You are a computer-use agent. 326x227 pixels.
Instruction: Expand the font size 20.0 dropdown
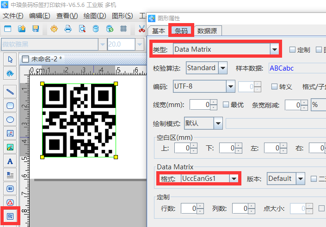point(140,44)
